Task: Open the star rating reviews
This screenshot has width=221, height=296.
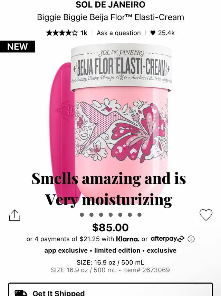Action: click(x=62, y=33)
